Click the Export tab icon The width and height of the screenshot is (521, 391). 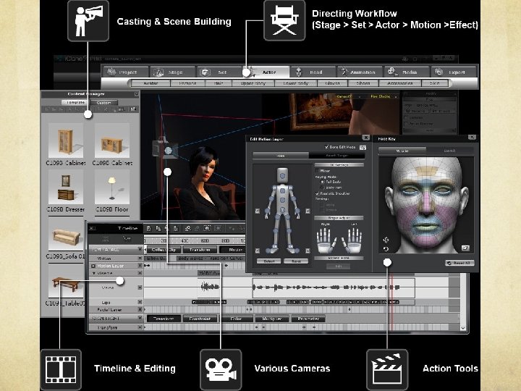tap(439, 72)
